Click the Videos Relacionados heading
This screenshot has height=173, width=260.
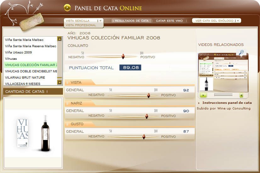221,45
